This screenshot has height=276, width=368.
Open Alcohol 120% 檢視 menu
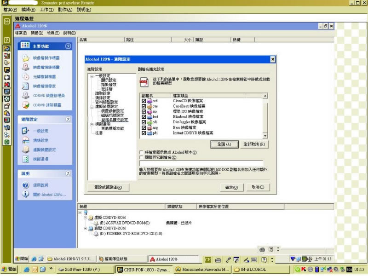53,33
